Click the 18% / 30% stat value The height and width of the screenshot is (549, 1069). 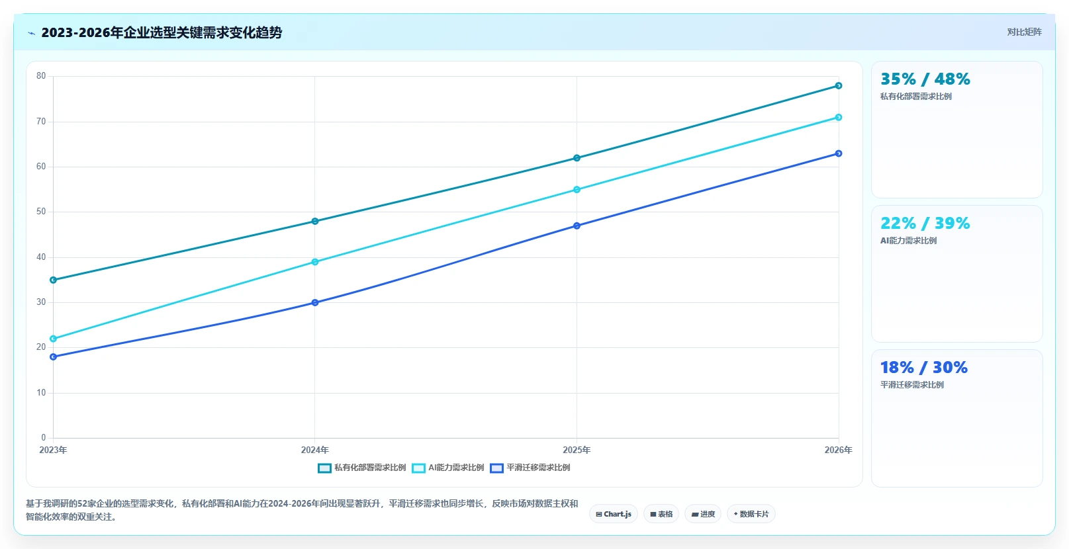click(923, 368)
